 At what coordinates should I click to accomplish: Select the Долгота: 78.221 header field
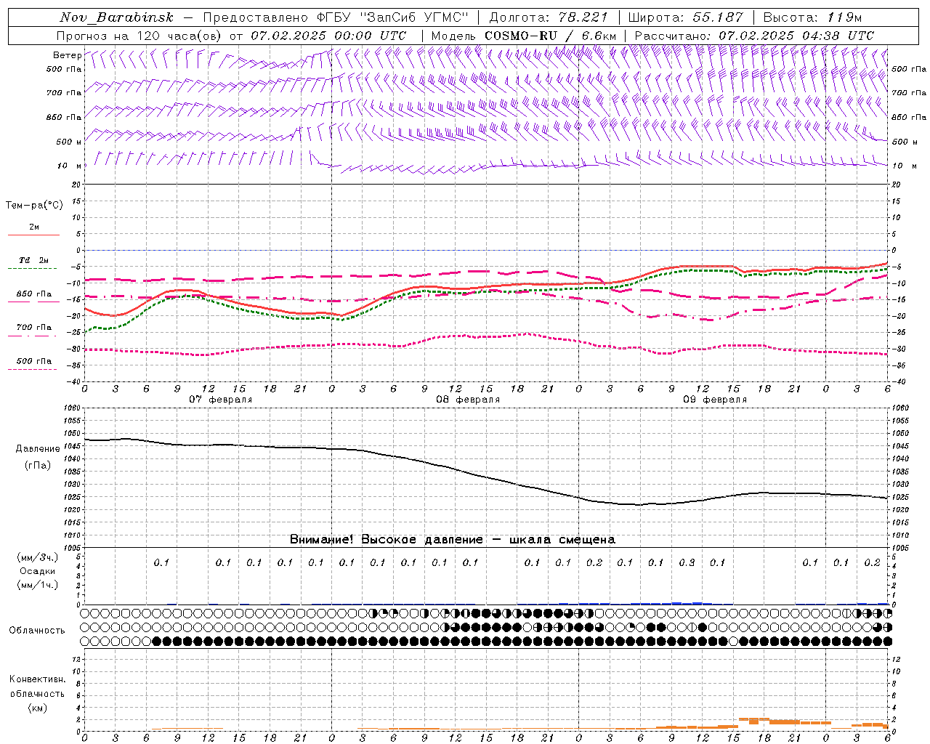click(x=549, y=17)
